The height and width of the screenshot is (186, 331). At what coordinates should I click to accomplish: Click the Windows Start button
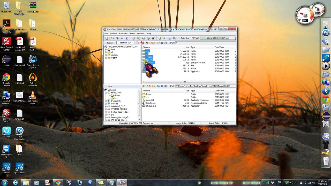[x=5, y=182]
